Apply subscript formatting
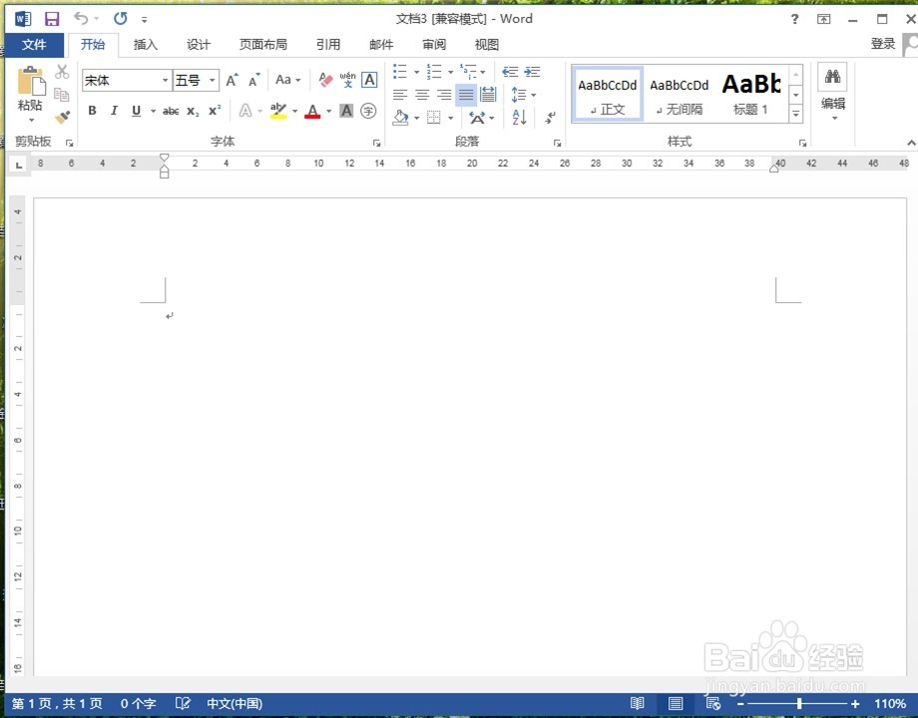This screenshot has height=718, width=918. click(x=191, y=111)
